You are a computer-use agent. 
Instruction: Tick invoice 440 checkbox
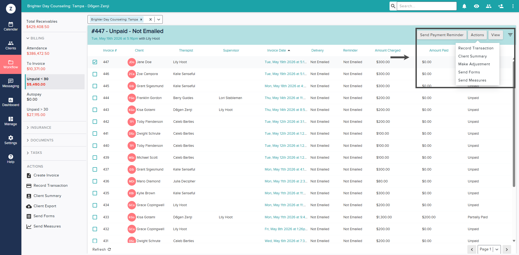(x=95, y=146)
